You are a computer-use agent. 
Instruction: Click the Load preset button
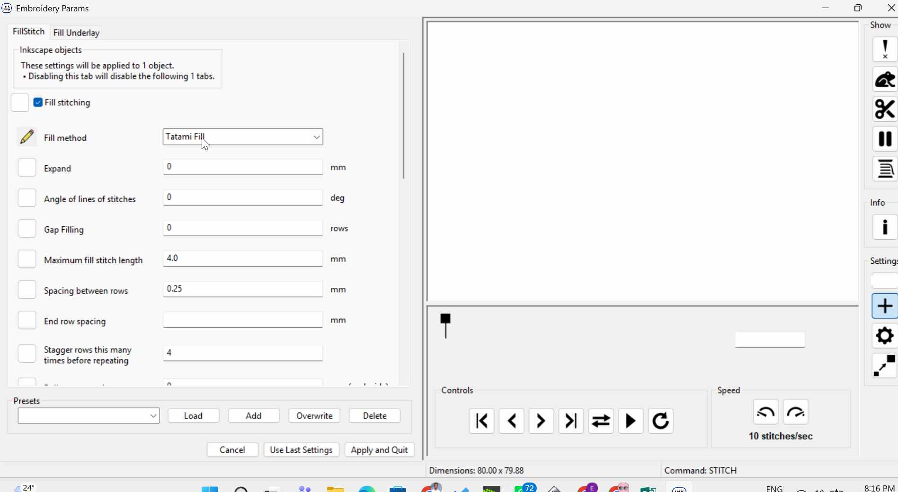pyautogui.click(x=194, y=416)
